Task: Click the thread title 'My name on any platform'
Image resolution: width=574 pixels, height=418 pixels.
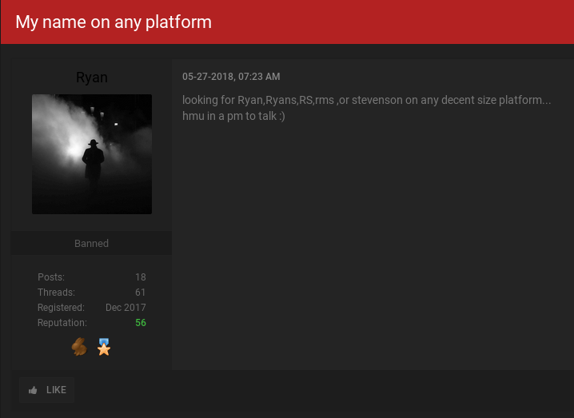Action: point(114,22)
